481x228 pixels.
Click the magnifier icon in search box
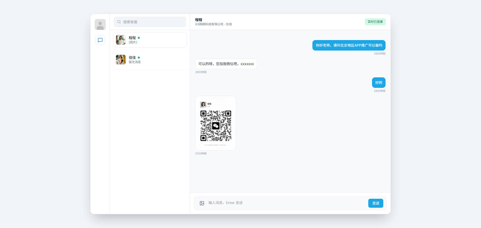click(119, 22)
